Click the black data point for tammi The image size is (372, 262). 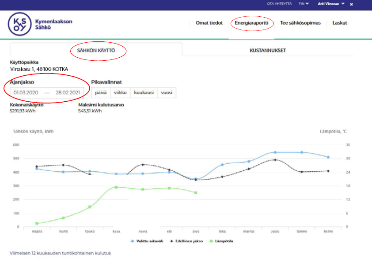coord(302,172)
